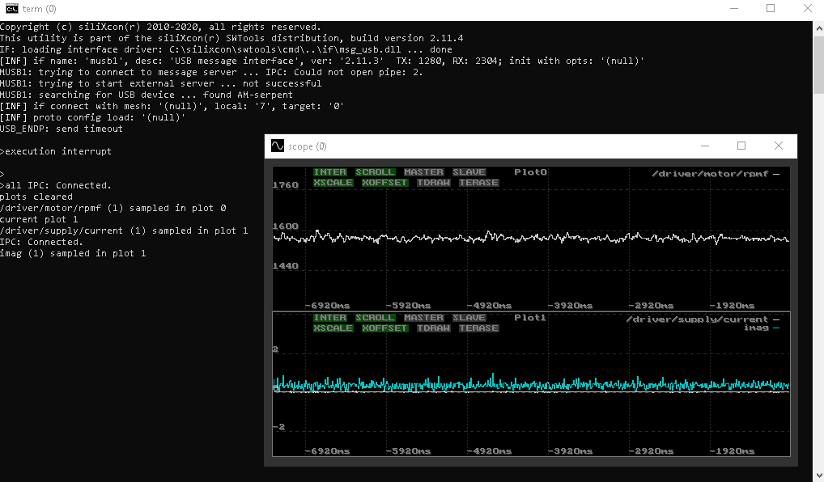Click TERASE in Plot0
The width and height of the screenshot is (824, 482).
pyautogui.click(x=478, y=183)
